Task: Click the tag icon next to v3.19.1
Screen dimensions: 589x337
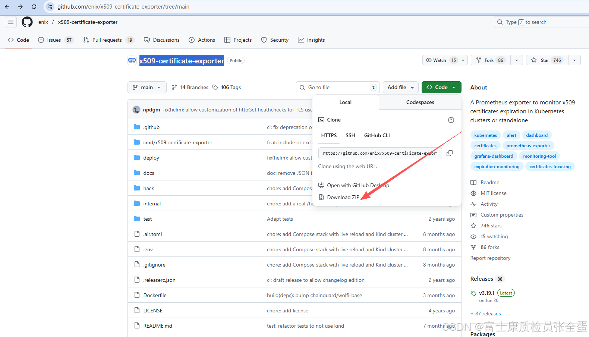Action: [x=473, y=293]
